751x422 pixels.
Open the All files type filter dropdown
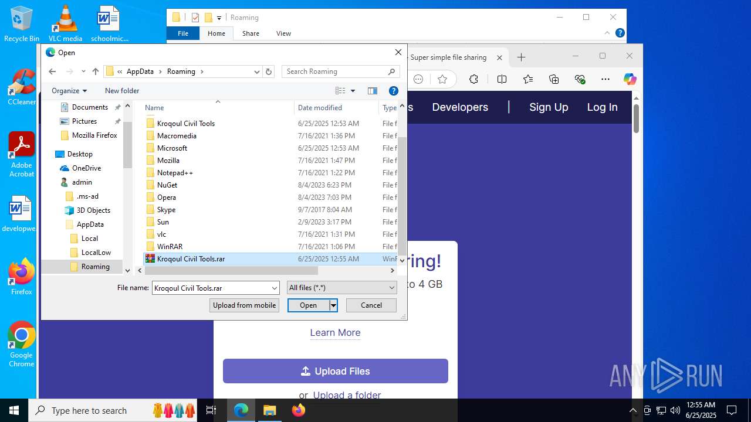[x=341, y=288]
